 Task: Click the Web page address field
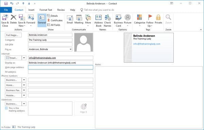click(x=61, y=67)
